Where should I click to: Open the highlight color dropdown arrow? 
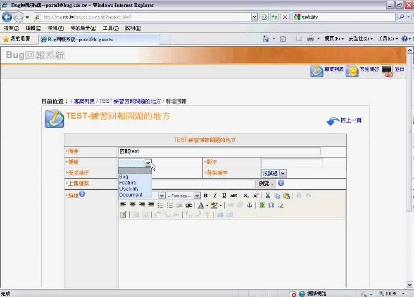pos(221,205)
